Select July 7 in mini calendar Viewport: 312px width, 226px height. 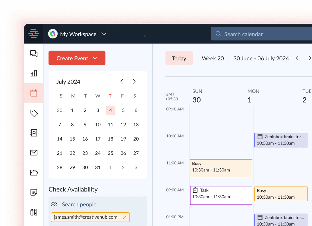(x=60, y=125)
